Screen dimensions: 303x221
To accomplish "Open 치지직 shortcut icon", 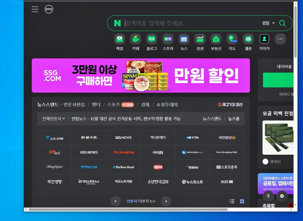I will (264, 39).
